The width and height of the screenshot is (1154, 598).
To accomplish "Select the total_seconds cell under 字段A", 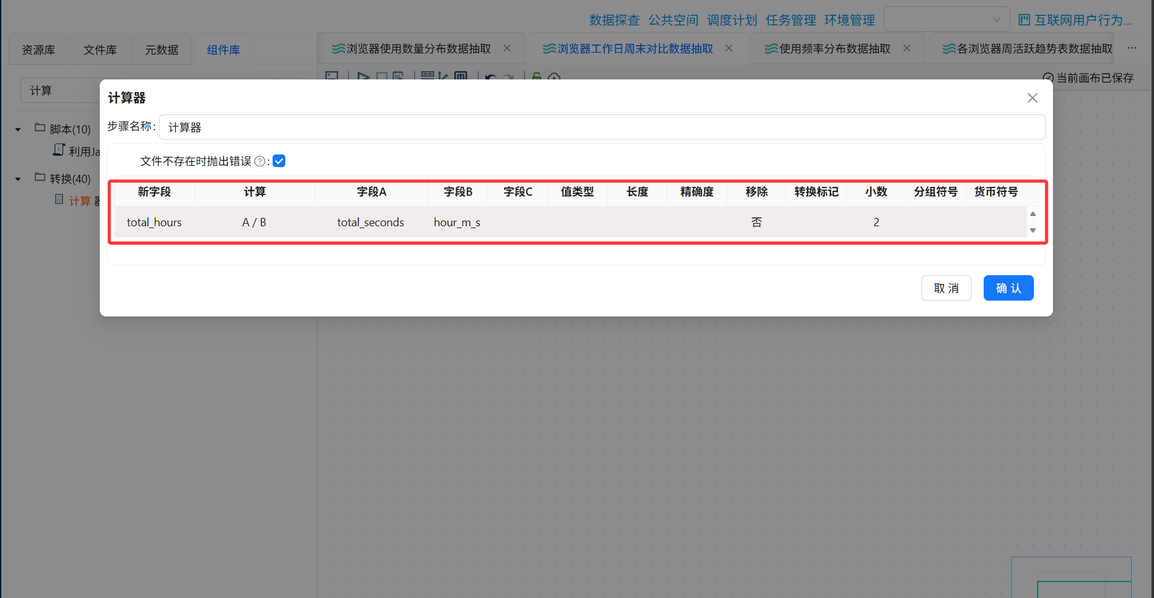I will 370,222.
